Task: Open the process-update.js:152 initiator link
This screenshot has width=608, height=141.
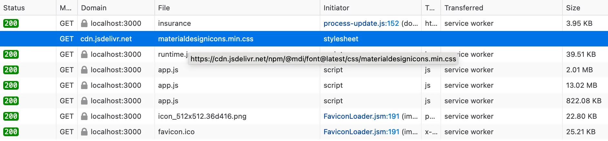Action: click(361, 23)
